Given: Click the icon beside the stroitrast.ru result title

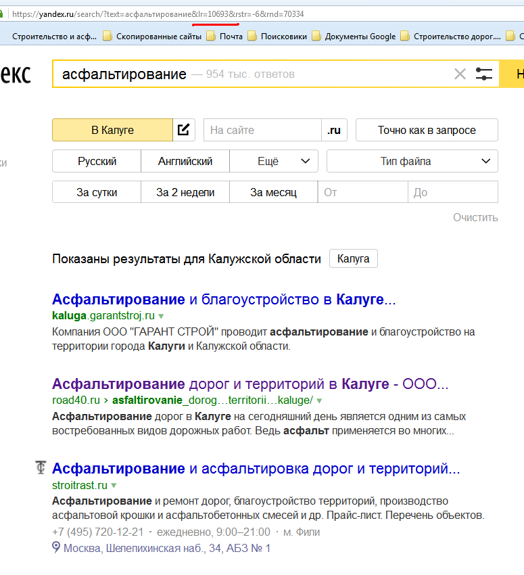Looking at the screenshot, I should coord(41,467).
